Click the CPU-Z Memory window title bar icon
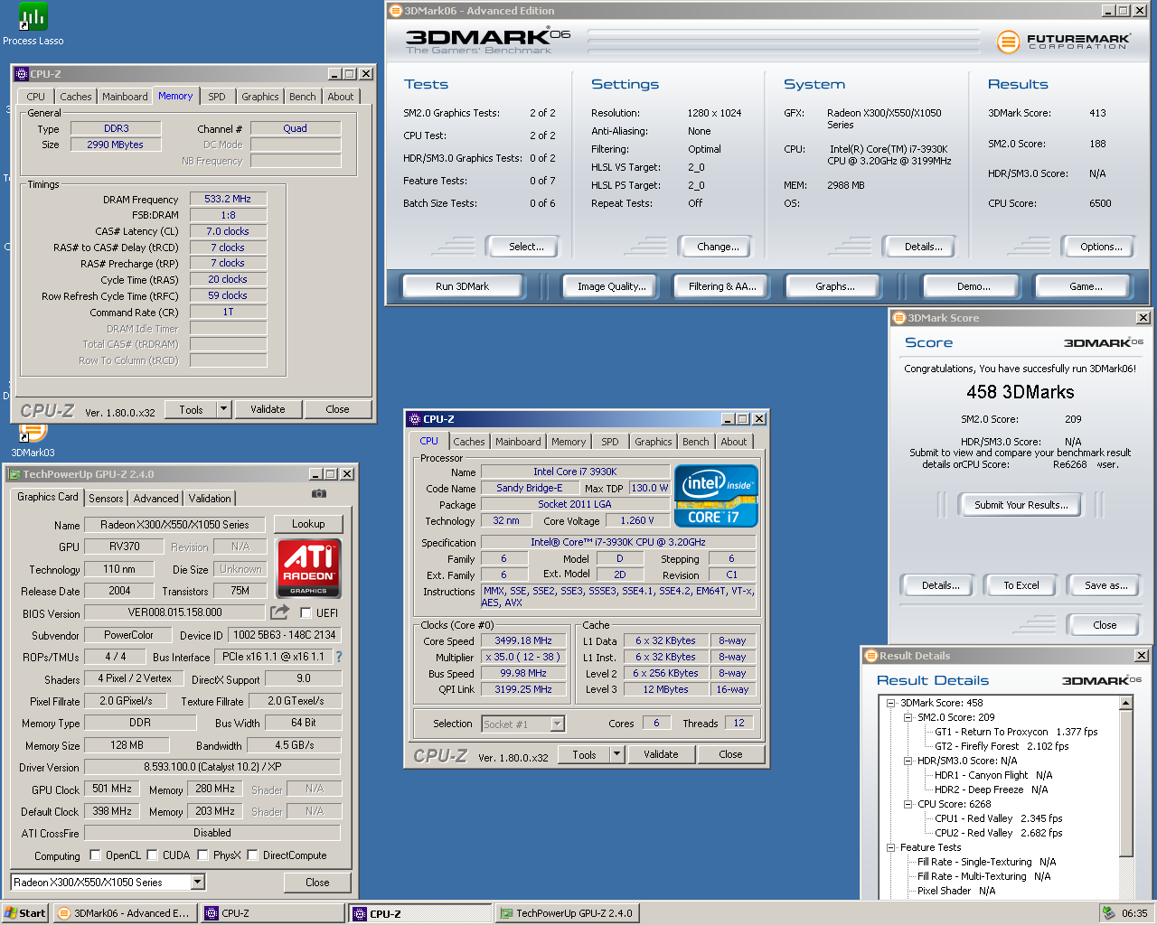Image resolution: width=1157 pixels, height=925 pixels. (22, 74)
